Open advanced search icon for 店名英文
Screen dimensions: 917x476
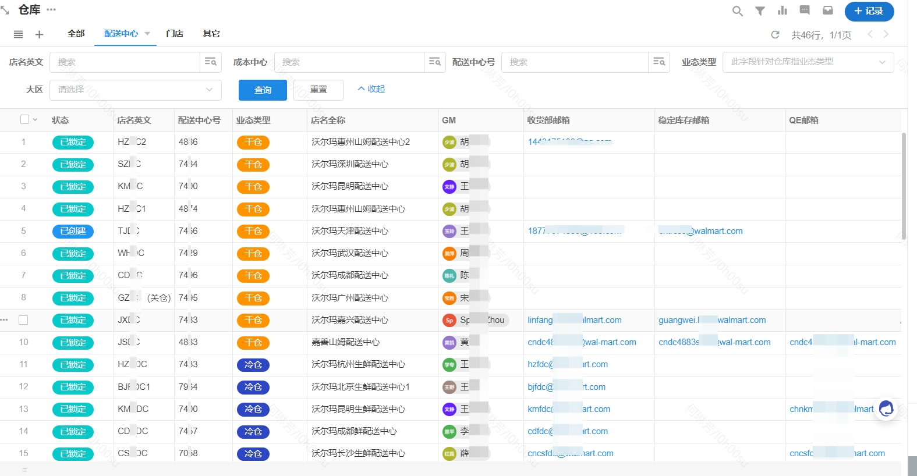210,62
